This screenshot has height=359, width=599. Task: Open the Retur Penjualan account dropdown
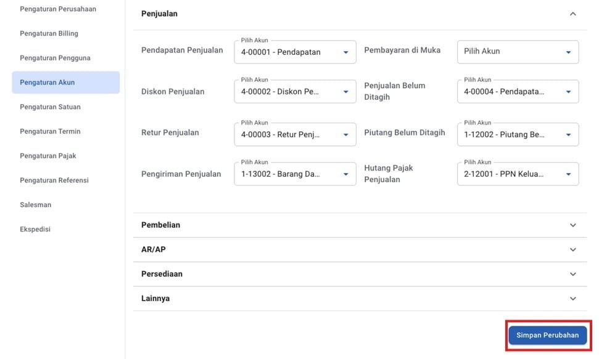(295, 134)
